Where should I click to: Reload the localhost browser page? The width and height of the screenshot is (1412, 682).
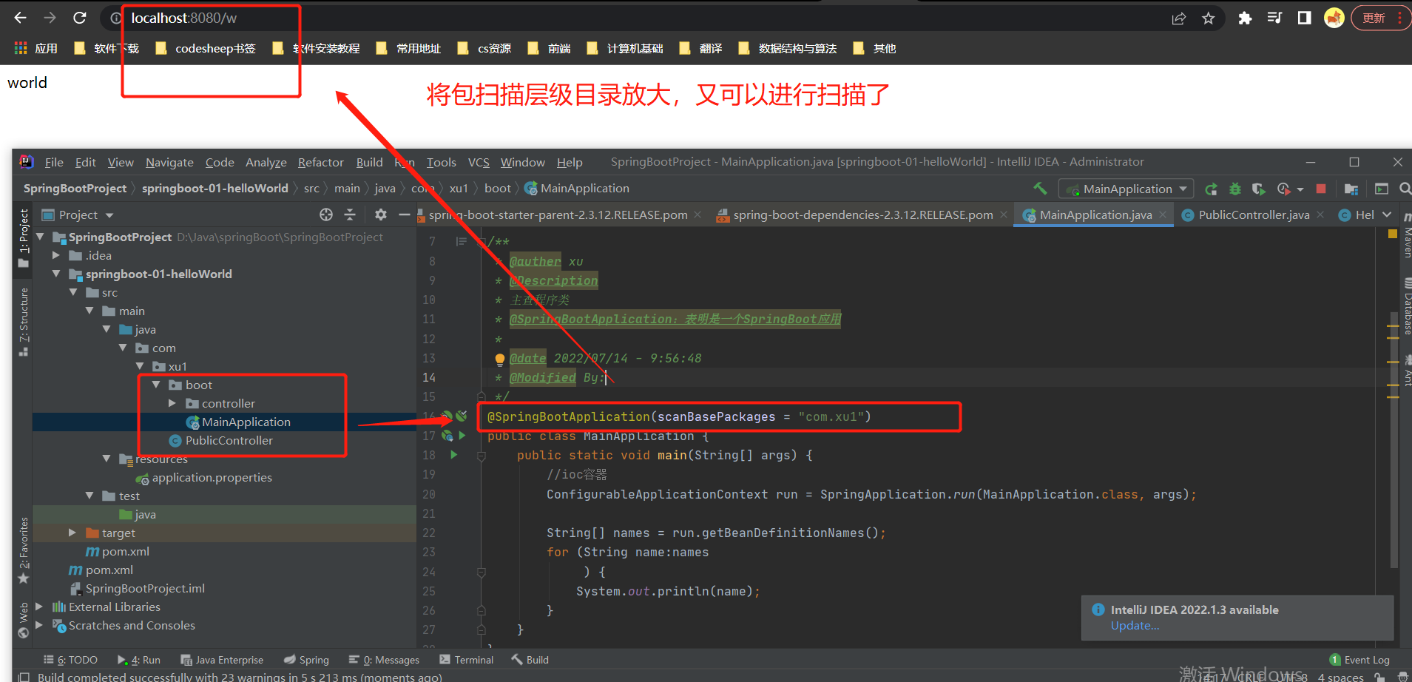(x=80, y=18)
